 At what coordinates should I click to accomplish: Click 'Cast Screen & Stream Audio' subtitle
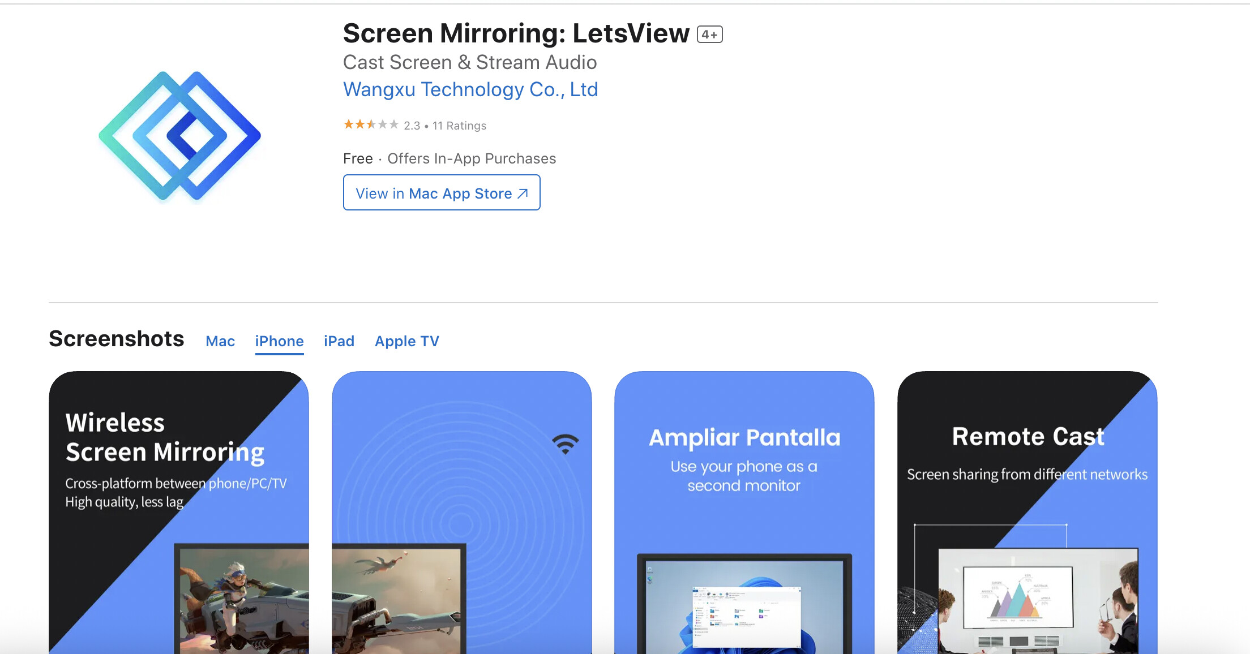[x=470, y=62]
